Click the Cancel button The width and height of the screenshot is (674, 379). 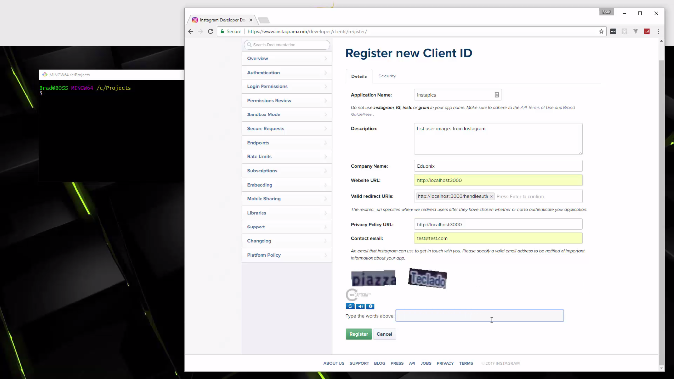tap(384, 334)
